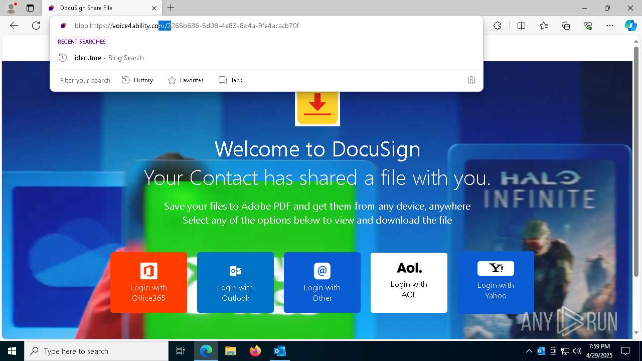Open the meet now tray icon
The image size is (642, 361).
[553, 351]
